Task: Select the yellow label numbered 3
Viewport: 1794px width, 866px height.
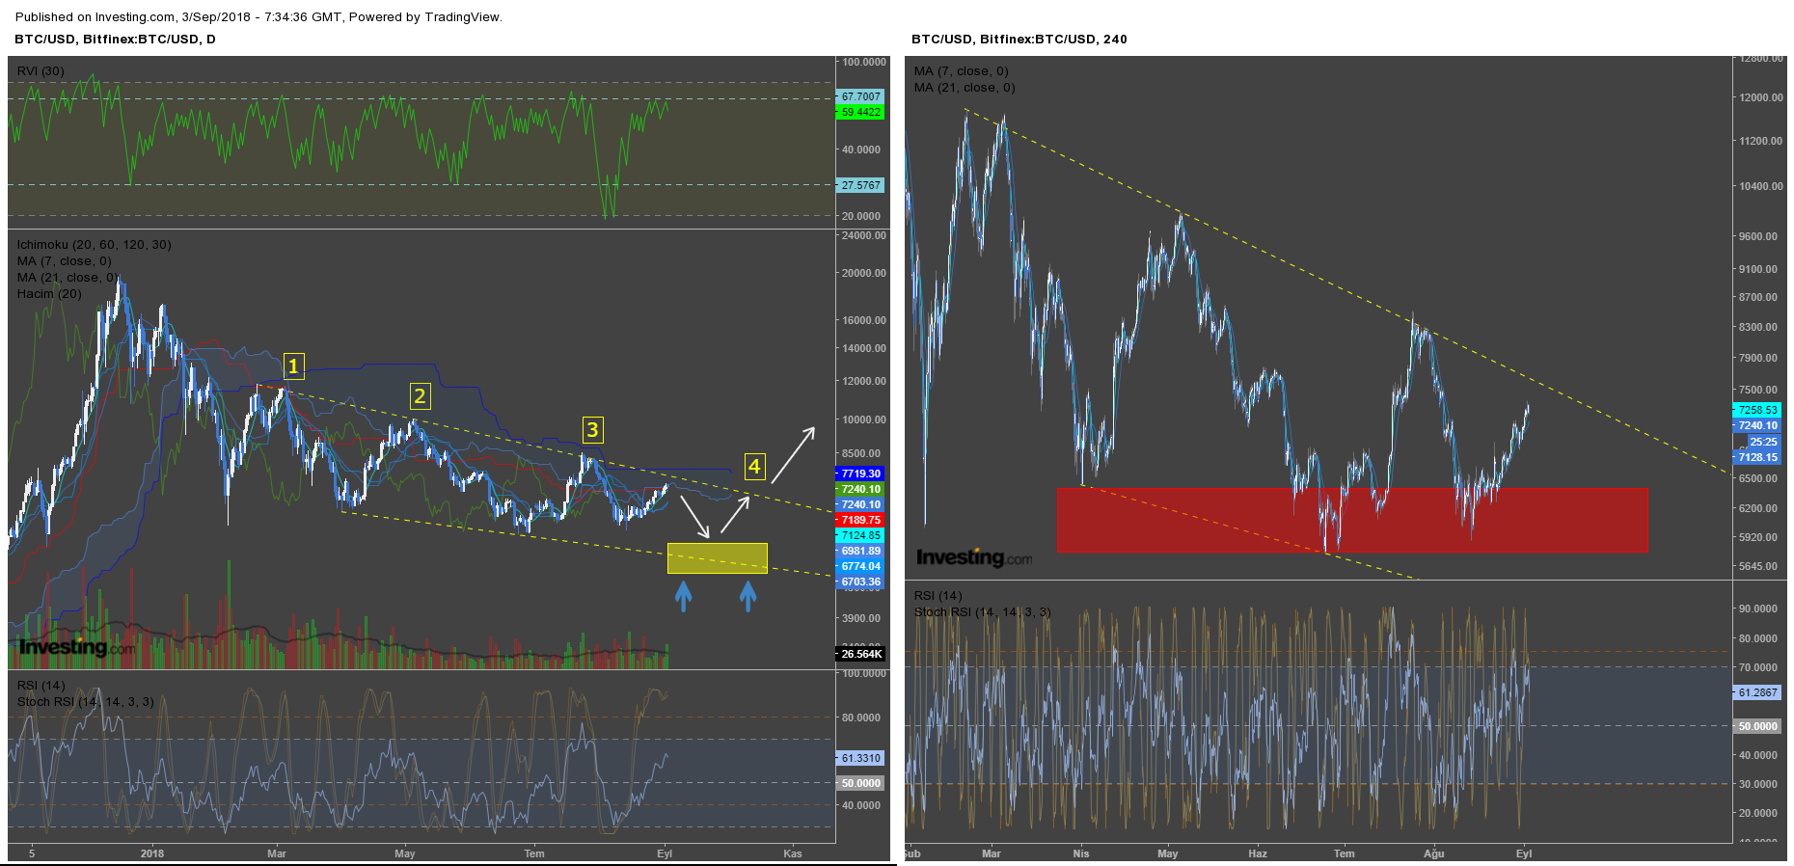Action: (x=592, y=430)
